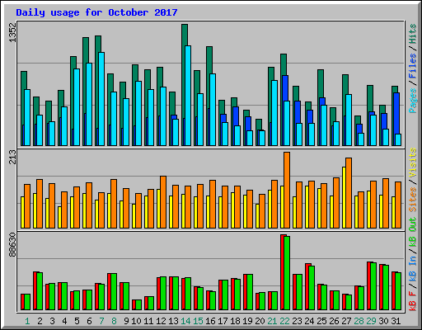
Task: Click the 'Daily usage for October 2017' title
Action: point(96,12)
